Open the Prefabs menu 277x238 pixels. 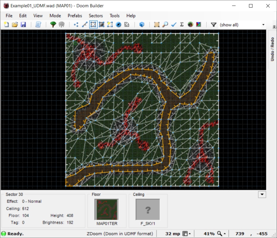(x=75, y=16)
